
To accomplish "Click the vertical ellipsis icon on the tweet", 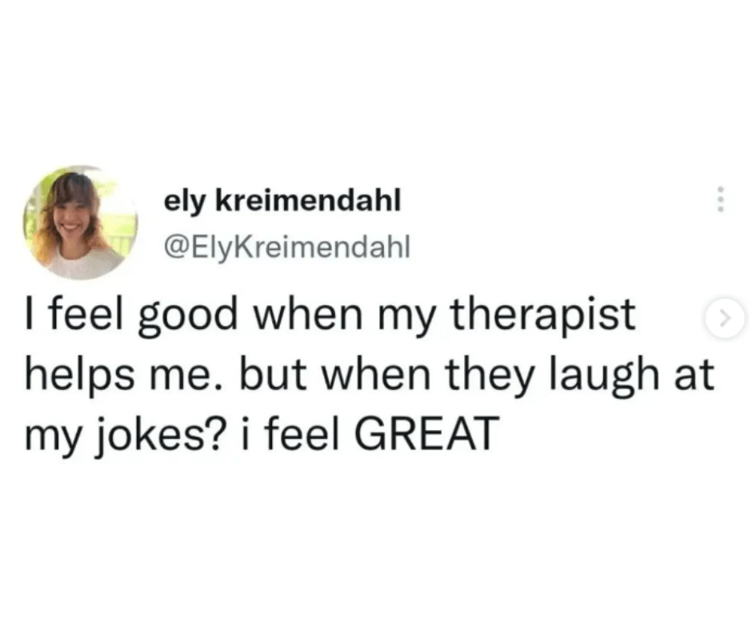I will [719, 198].
